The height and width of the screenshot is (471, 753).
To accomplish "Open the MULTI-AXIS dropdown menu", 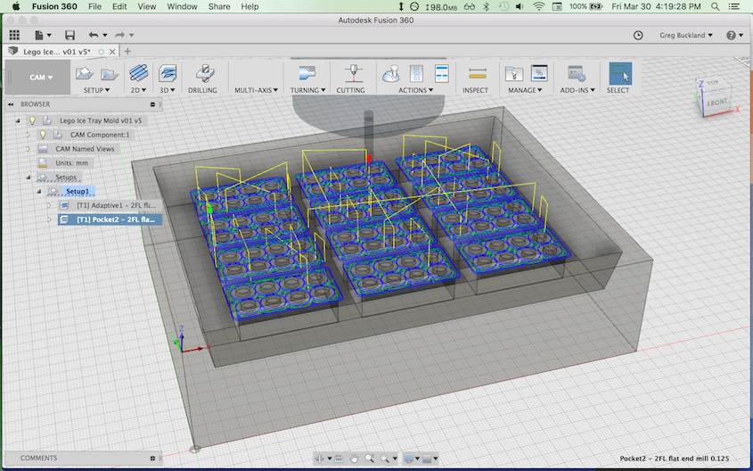I will pos(256,90).
